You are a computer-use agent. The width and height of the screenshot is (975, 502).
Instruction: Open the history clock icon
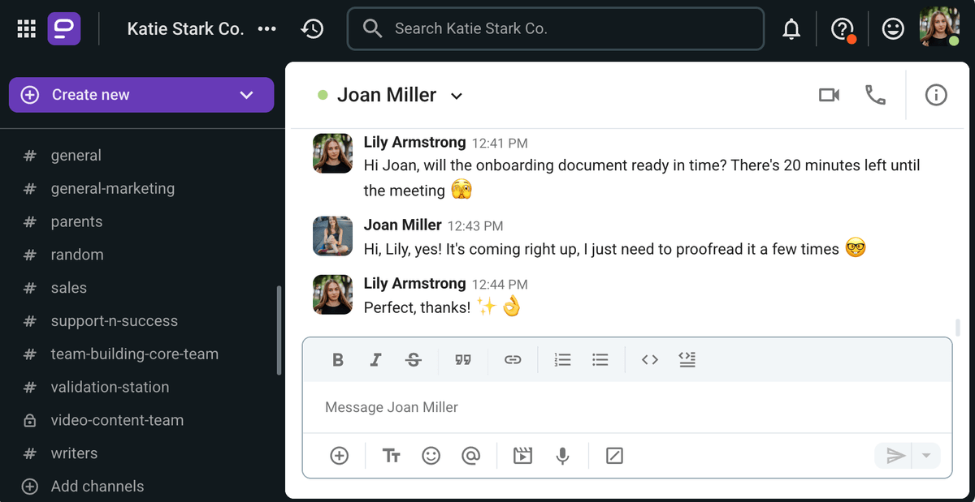tap(312, 29)
